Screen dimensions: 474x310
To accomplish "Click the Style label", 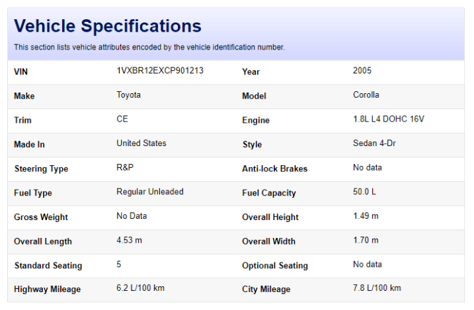I will (x=252, y=145).
